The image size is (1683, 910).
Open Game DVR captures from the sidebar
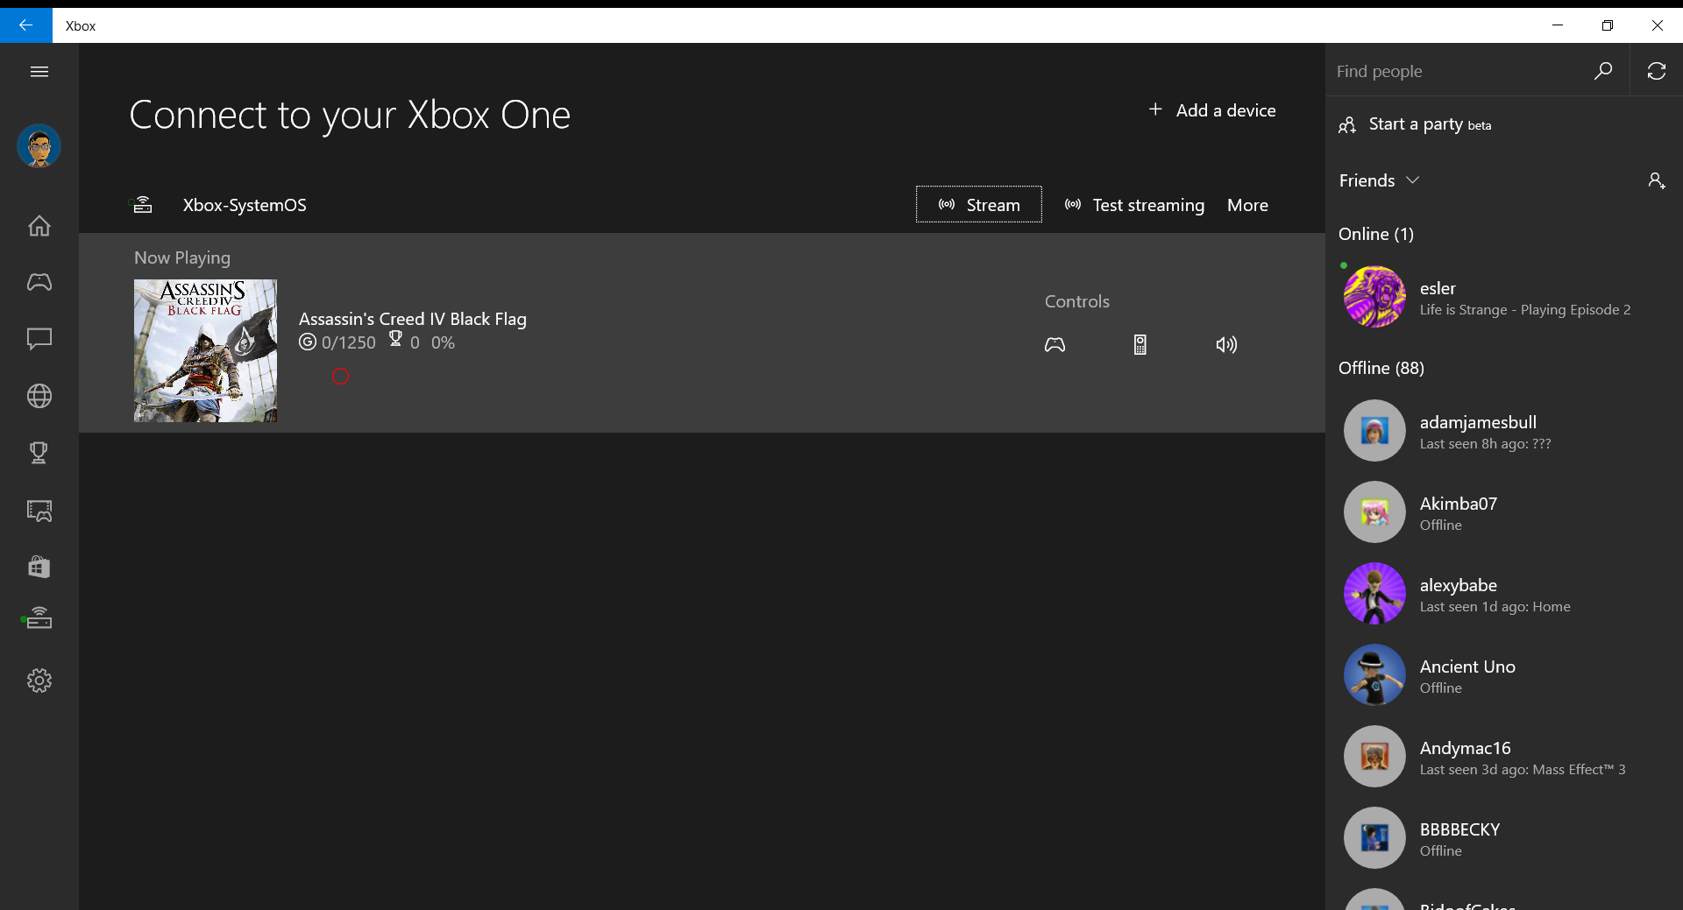click(x=39, y=511)
